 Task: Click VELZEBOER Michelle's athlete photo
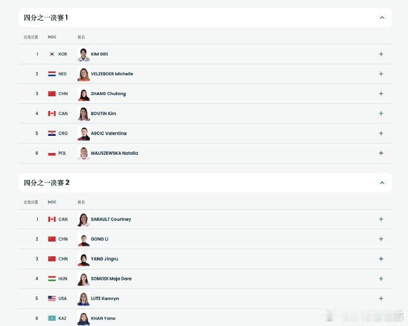pyautogui.click(x=83, y=74)
